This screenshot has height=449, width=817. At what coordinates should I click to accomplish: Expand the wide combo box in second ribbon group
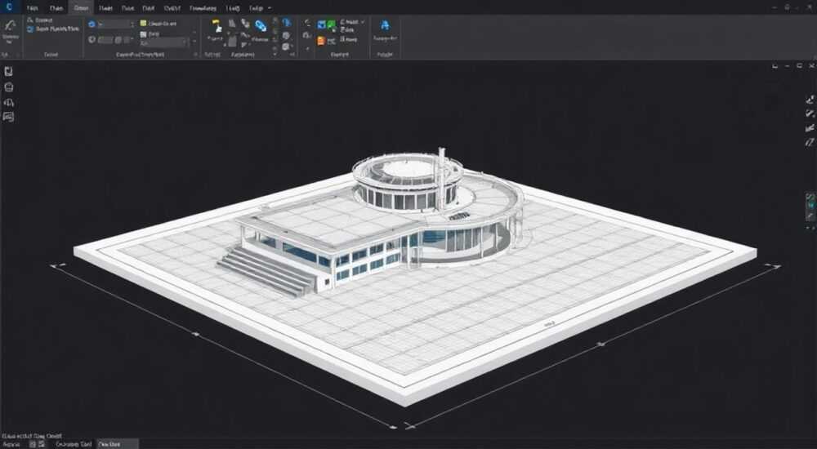point(163,42)
